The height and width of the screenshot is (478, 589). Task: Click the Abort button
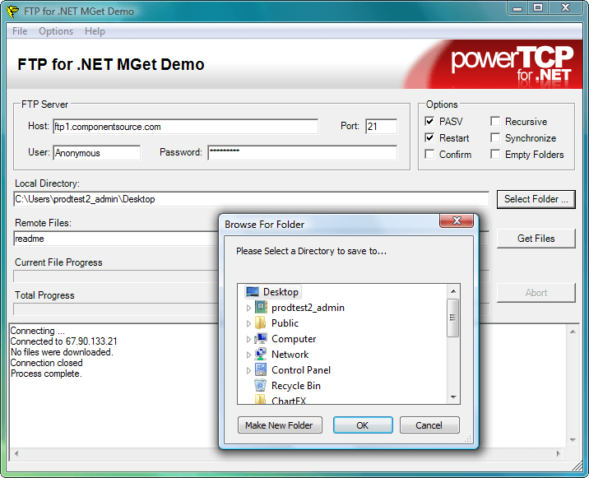tap(536, 293)
